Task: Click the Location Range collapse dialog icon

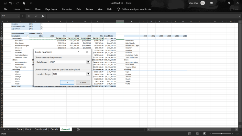Action: tap(88, 74)
